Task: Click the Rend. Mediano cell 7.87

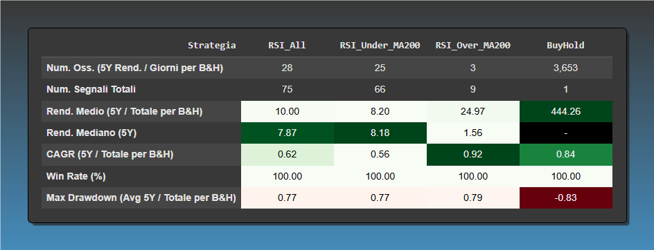Action: point(288,133)
